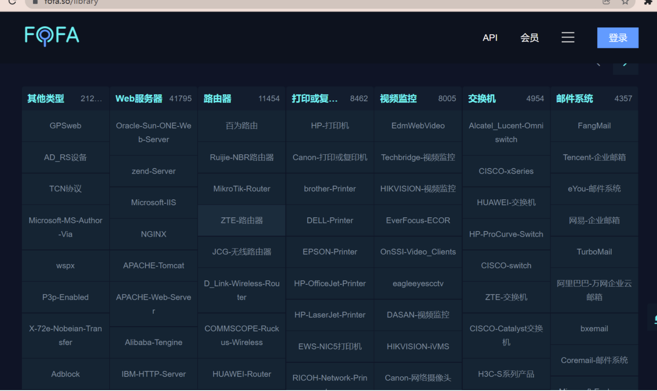Open the IBM-HTTP-Server entry
This screenshot has width=657, height=391.
pyautogui.click(x=154, y=374)
